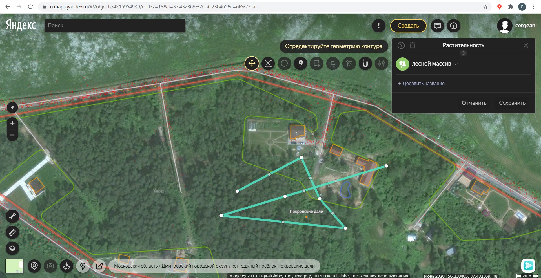Viewport: 541px width, 278px height.
Task: Click the Сохранить button
Action: click(x=512, y=103)
